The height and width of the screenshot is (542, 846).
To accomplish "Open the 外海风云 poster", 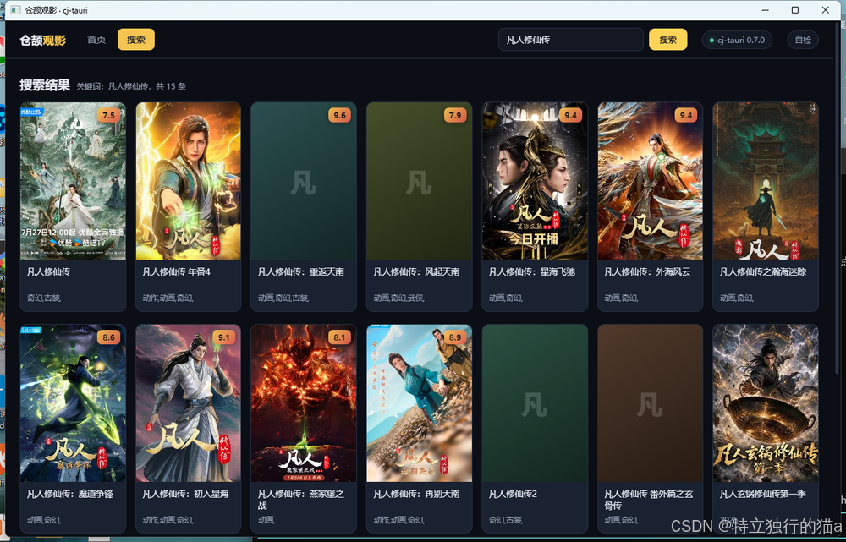I will click(x=650, y=181).
